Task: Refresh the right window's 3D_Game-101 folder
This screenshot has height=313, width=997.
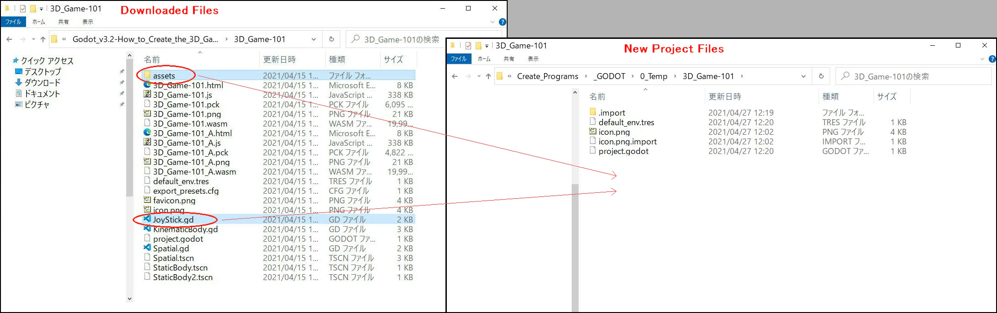Action: 821,76
